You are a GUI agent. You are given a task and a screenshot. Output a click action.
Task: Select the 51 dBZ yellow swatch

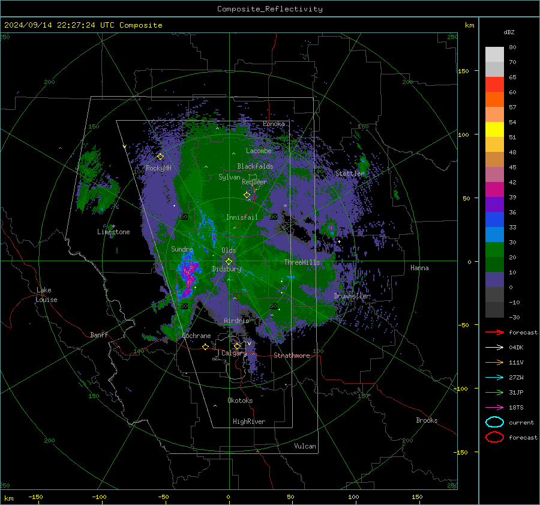click(x=494, y=129)
